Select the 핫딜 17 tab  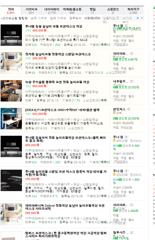93,11
